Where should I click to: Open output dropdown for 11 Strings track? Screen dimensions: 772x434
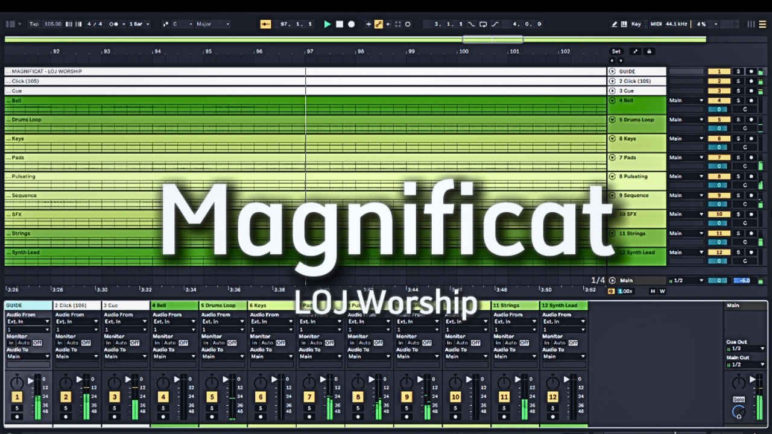[686, 233]
